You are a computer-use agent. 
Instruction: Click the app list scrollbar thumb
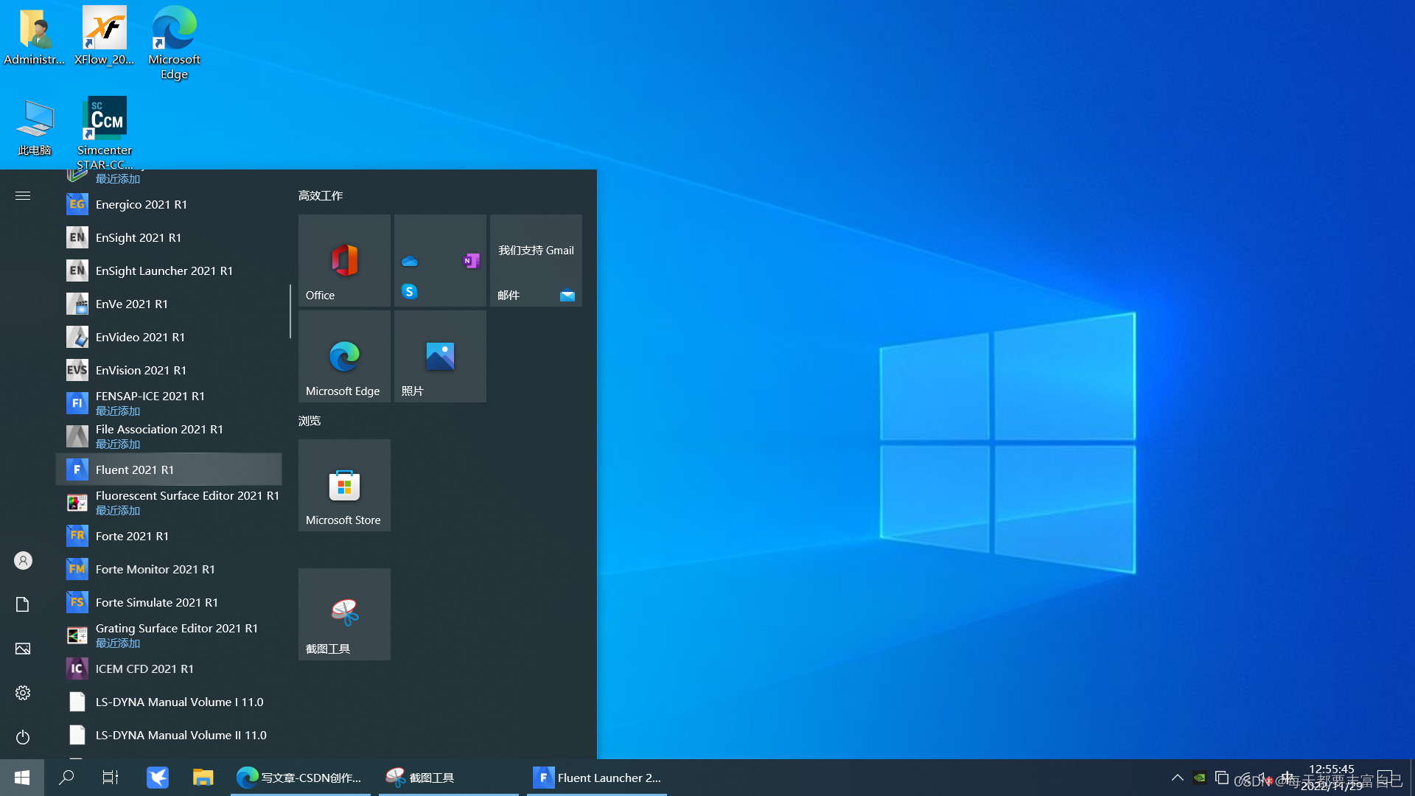(x=290, y=311)
